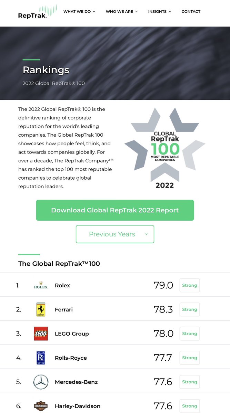Viewport: 230px width, 413px height.
Task: Click rank number 6. beside Harley-Davidson
Action: [19, 406]
